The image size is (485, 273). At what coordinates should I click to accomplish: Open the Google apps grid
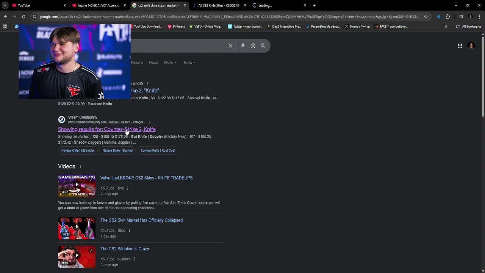(460, 46)
